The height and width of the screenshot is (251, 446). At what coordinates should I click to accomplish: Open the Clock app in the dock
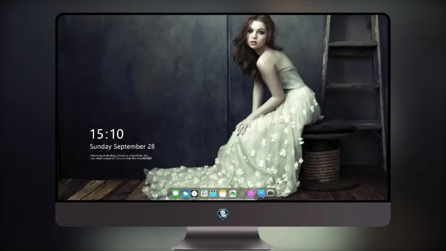(x=194, y=194)
